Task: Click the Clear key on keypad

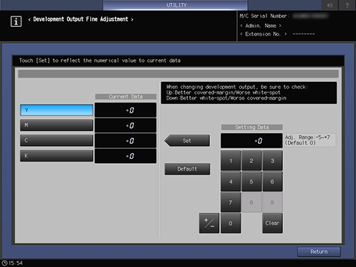Action: coord(273,223)
